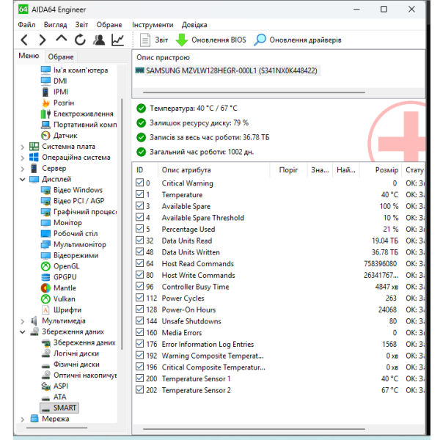Select the Розгін flame icon
The image size is (440, 440).
pyautogui.click(x=45, y=103)
